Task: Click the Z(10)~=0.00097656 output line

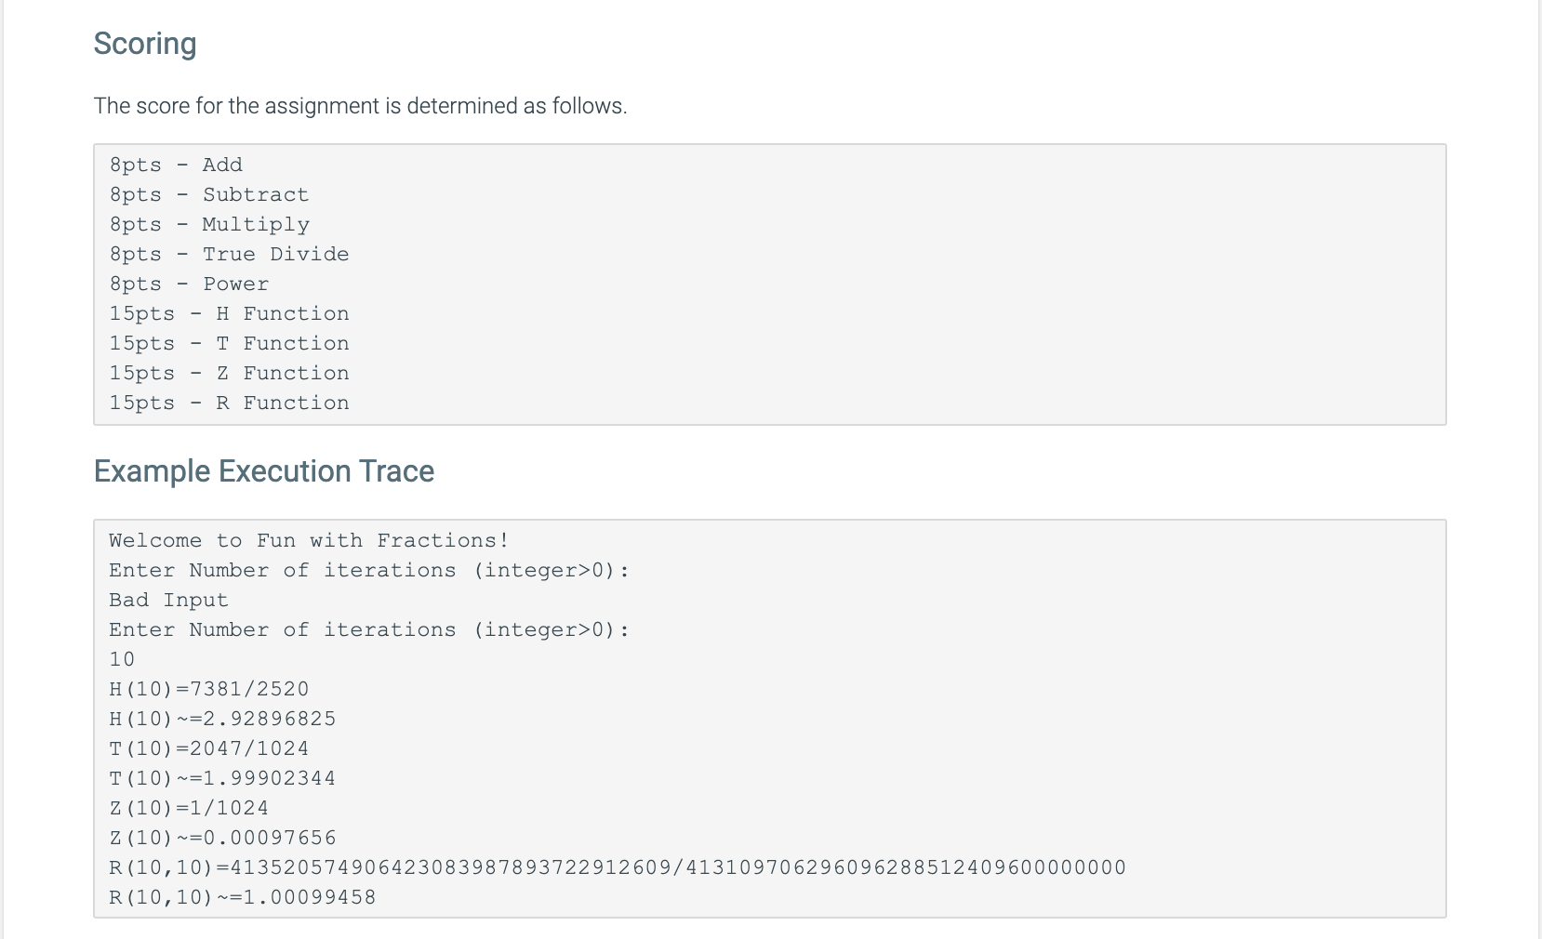Action: [x=222, y=839]
